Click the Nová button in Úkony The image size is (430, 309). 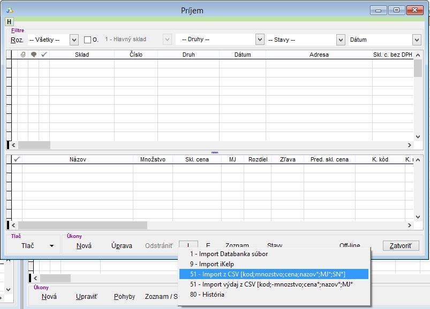[x=84, y=246]
